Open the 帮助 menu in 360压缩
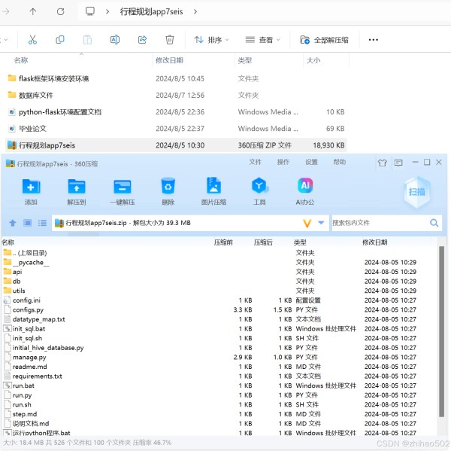451x451 pixels. [340, 162]
